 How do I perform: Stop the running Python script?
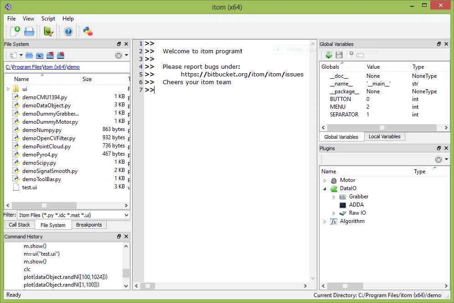[x=88, y=31]
